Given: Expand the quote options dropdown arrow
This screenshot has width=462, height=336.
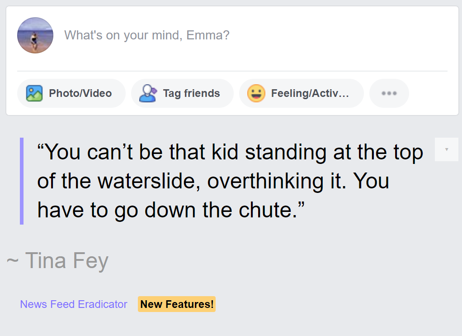Looking at the screenshot, I should coord(447,149).
